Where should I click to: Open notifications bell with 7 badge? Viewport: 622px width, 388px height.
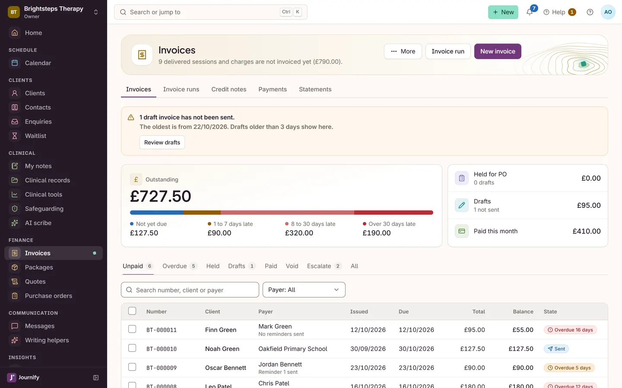[530, 12]
